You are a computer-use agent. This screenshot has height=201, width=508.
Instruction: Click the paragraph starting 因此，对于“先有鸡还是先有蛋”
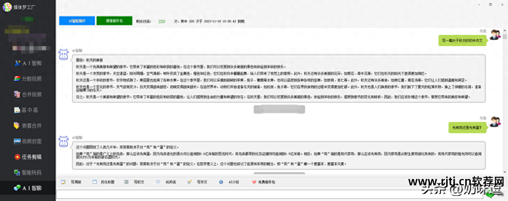211,164
